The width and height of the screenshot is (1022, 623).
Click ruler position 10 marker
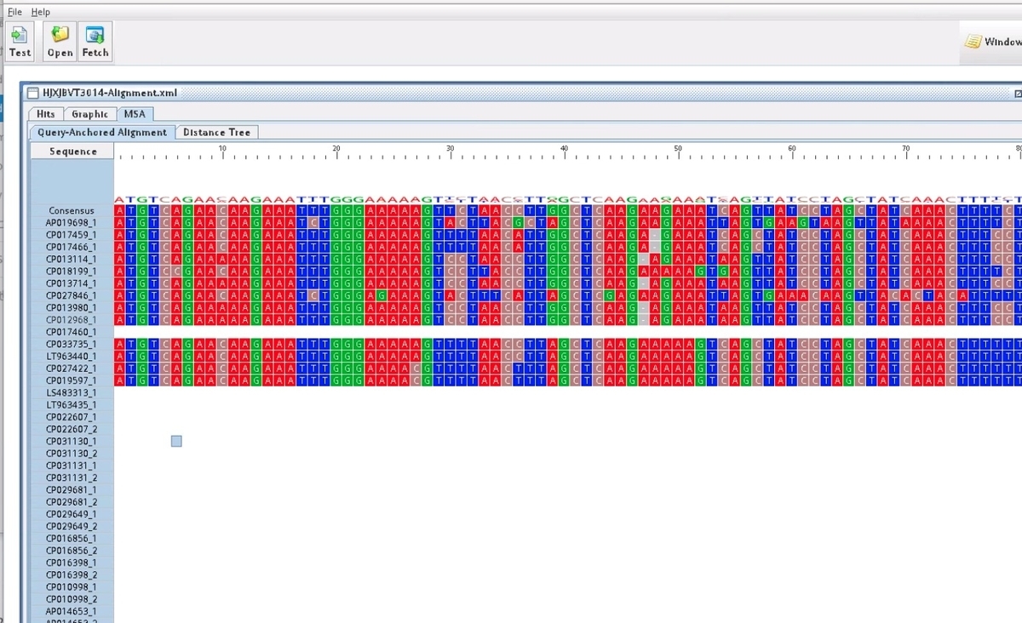222,148
